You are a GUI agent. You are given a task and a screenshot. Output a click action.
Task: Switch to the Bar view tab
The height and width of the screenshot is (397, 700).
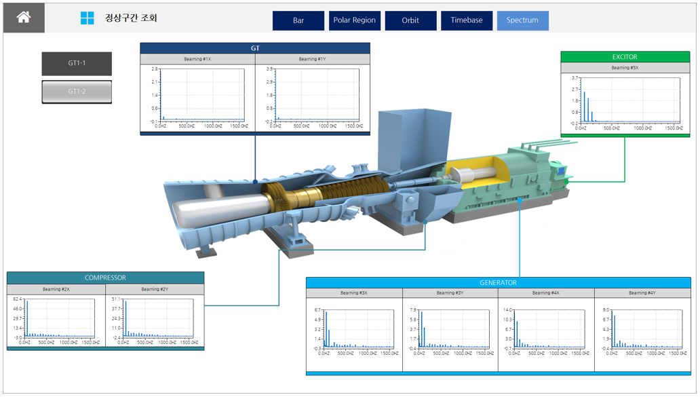[x=298, y=20]
